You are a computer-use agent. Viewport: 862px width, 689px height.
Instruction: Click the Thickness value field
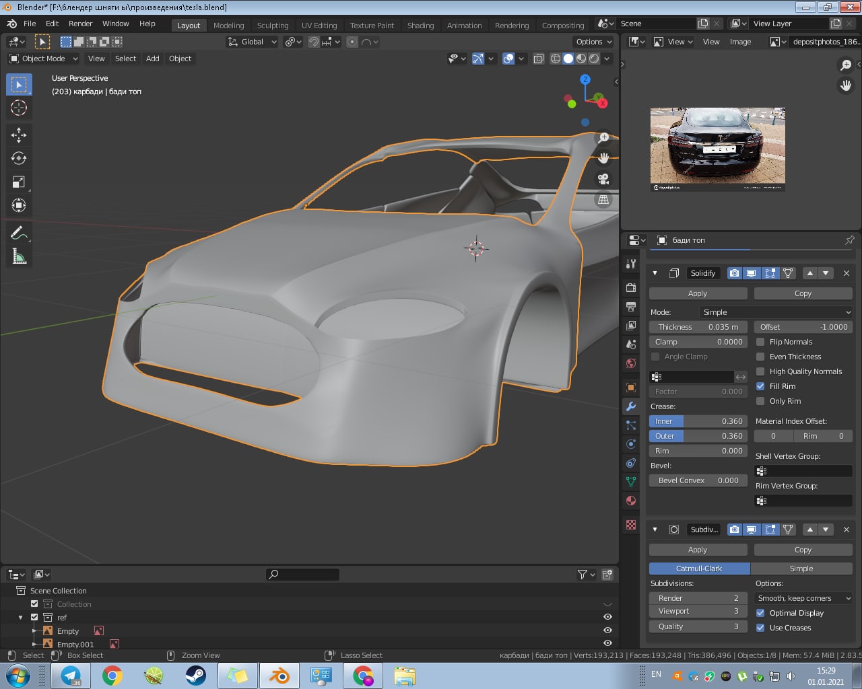[x=698, y=327]
